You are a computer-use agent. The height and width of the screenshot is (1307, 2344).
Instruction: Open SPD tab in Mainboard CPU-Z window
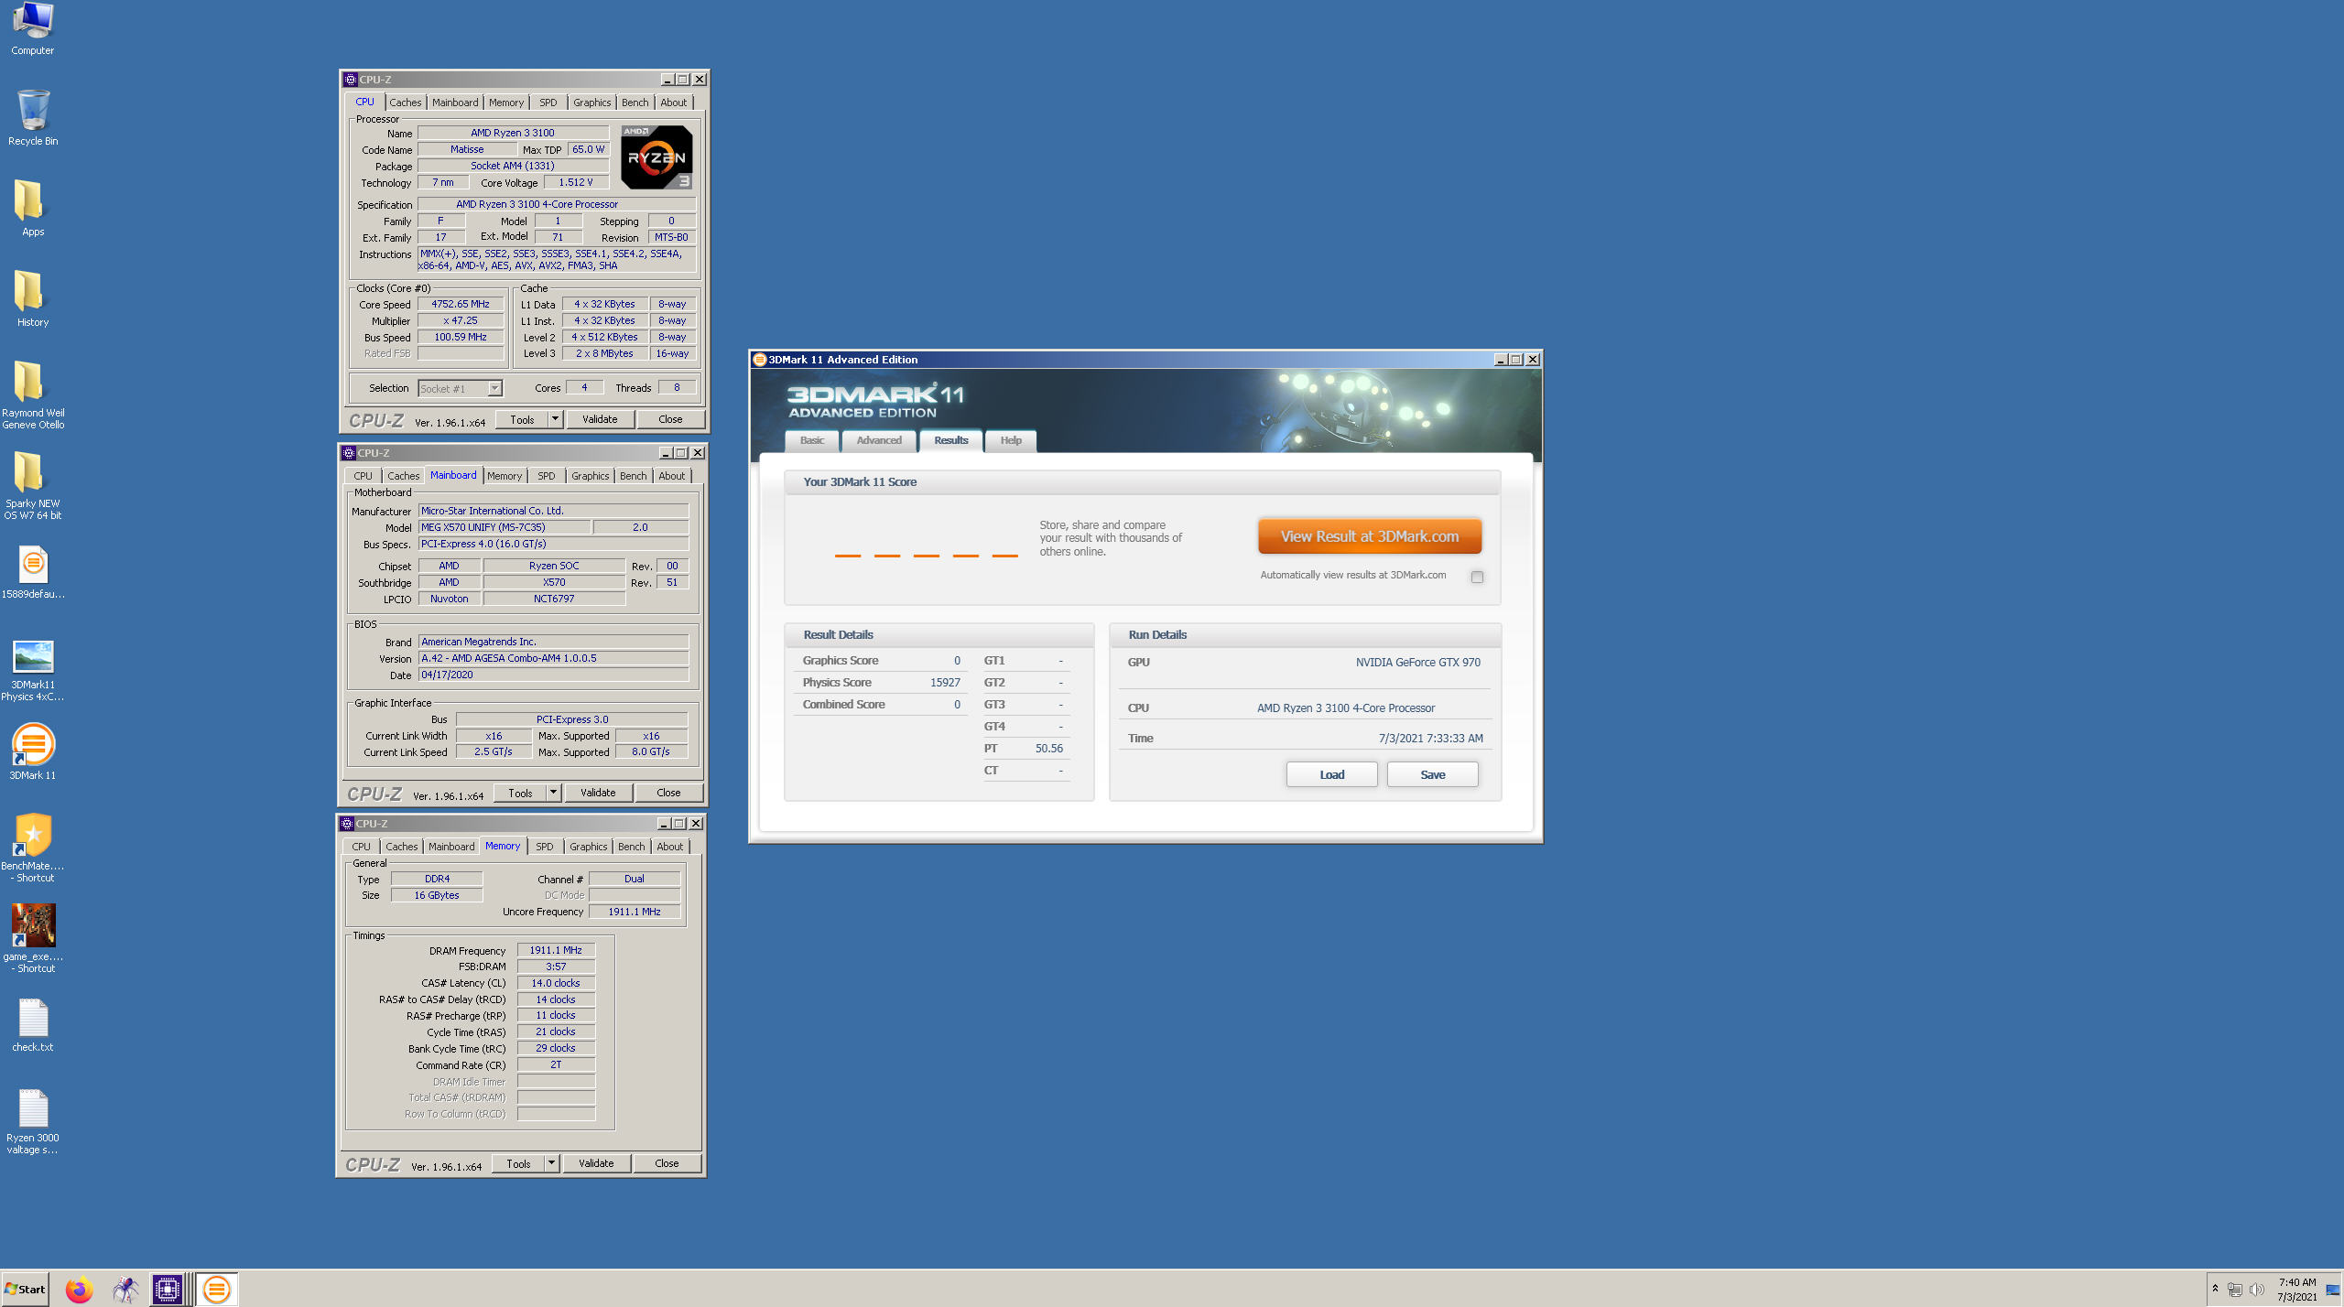[546, 476]
